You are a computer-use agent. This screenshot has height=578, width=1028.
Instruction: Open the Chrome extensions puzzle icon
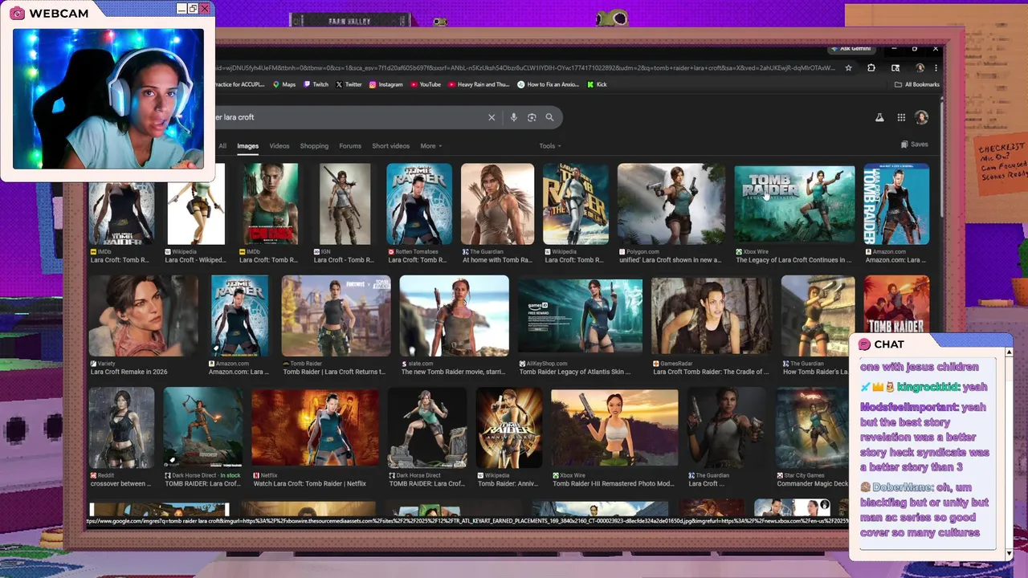(x=871, y=68)
